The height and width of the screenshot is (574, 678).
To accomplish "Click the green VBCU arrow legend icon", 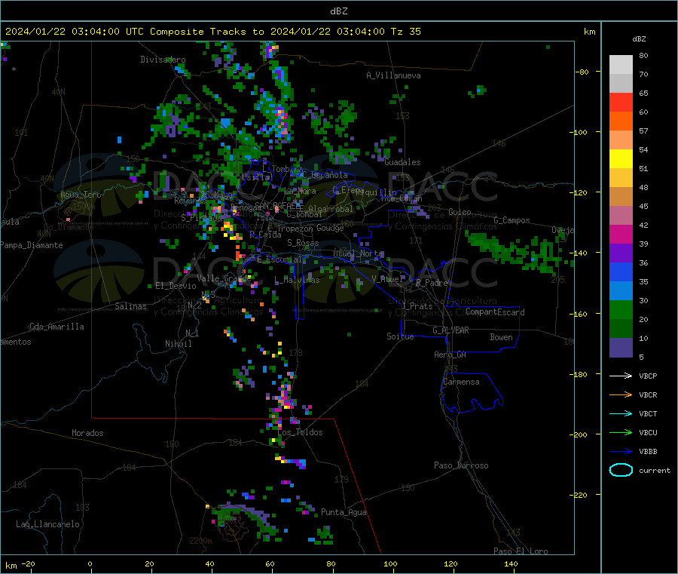I will coord(621,432).
